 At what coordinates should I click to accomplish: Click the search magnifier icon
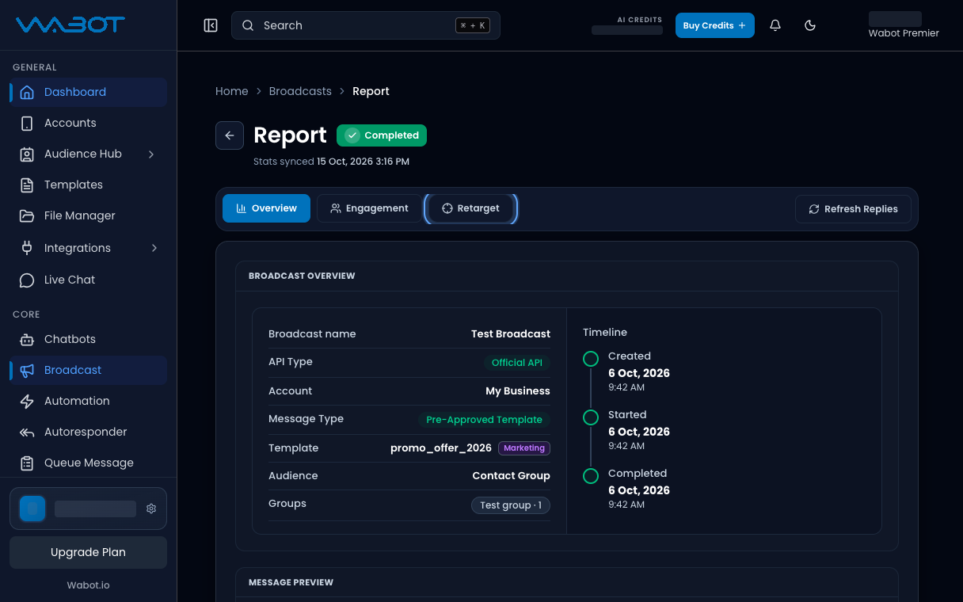pyautogui.click(x=248, y=25)
